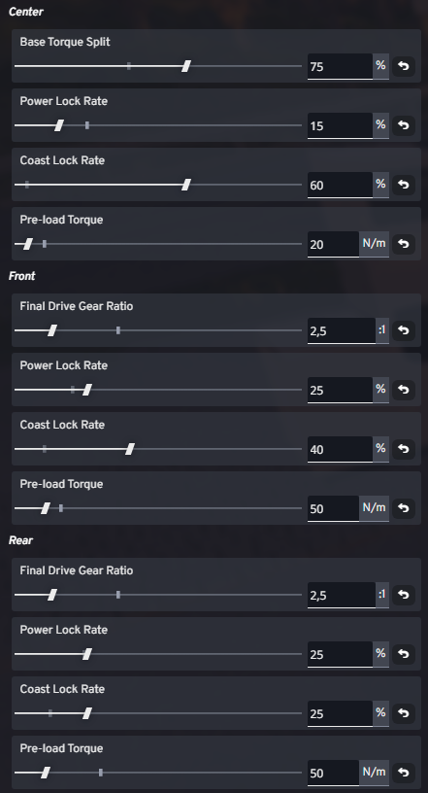Click the Base Torque Split slider handle

click(186, 66)
